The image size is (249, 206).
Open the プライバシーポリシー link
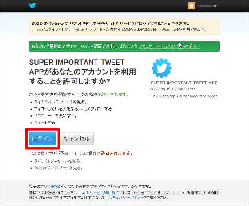tap(127, 198)
